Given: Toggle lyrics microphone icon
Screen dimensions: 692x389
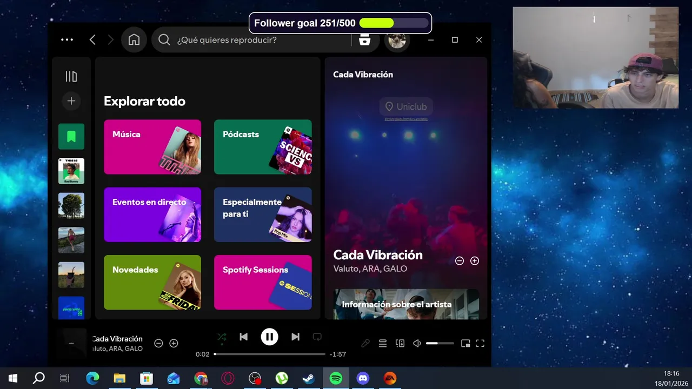Looking at the screenshot, I should tap(365, 343).
